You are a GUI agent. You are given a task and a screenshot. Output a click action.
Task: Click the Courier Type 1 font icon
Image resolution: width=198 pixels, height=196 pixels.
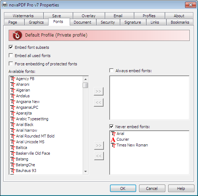pyautogui.click(x=113, y=139)
